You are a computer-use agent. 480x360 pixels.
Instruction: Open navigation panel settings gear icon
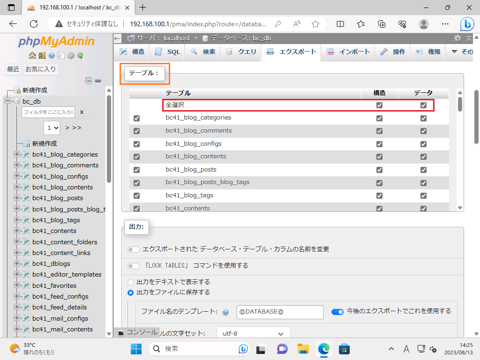(x=71, y=55)
